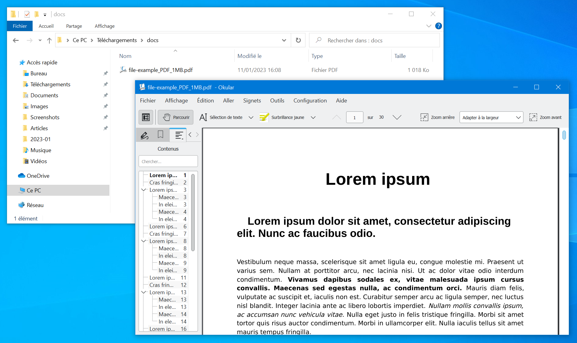The height and width of the screenshot is (343, 577).
Task: Open the Okular Affichage menu
Action: tap(176, 101)
